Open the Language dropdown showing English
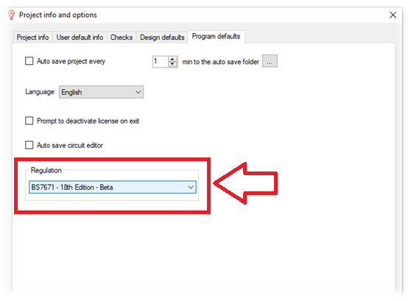This screenshot has height=301, width=411. (x=101, y=92)
